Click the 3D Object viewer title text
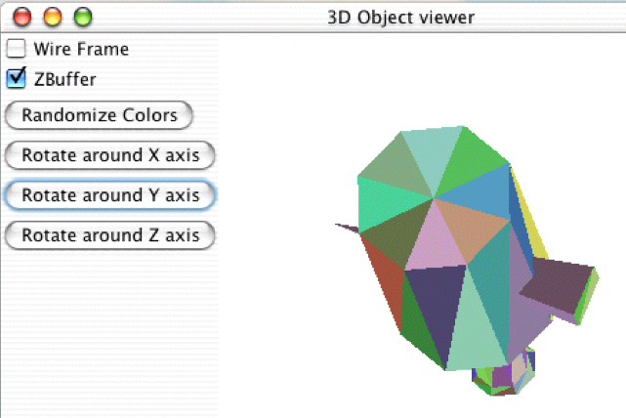626x418 pixels. point(400,18)
